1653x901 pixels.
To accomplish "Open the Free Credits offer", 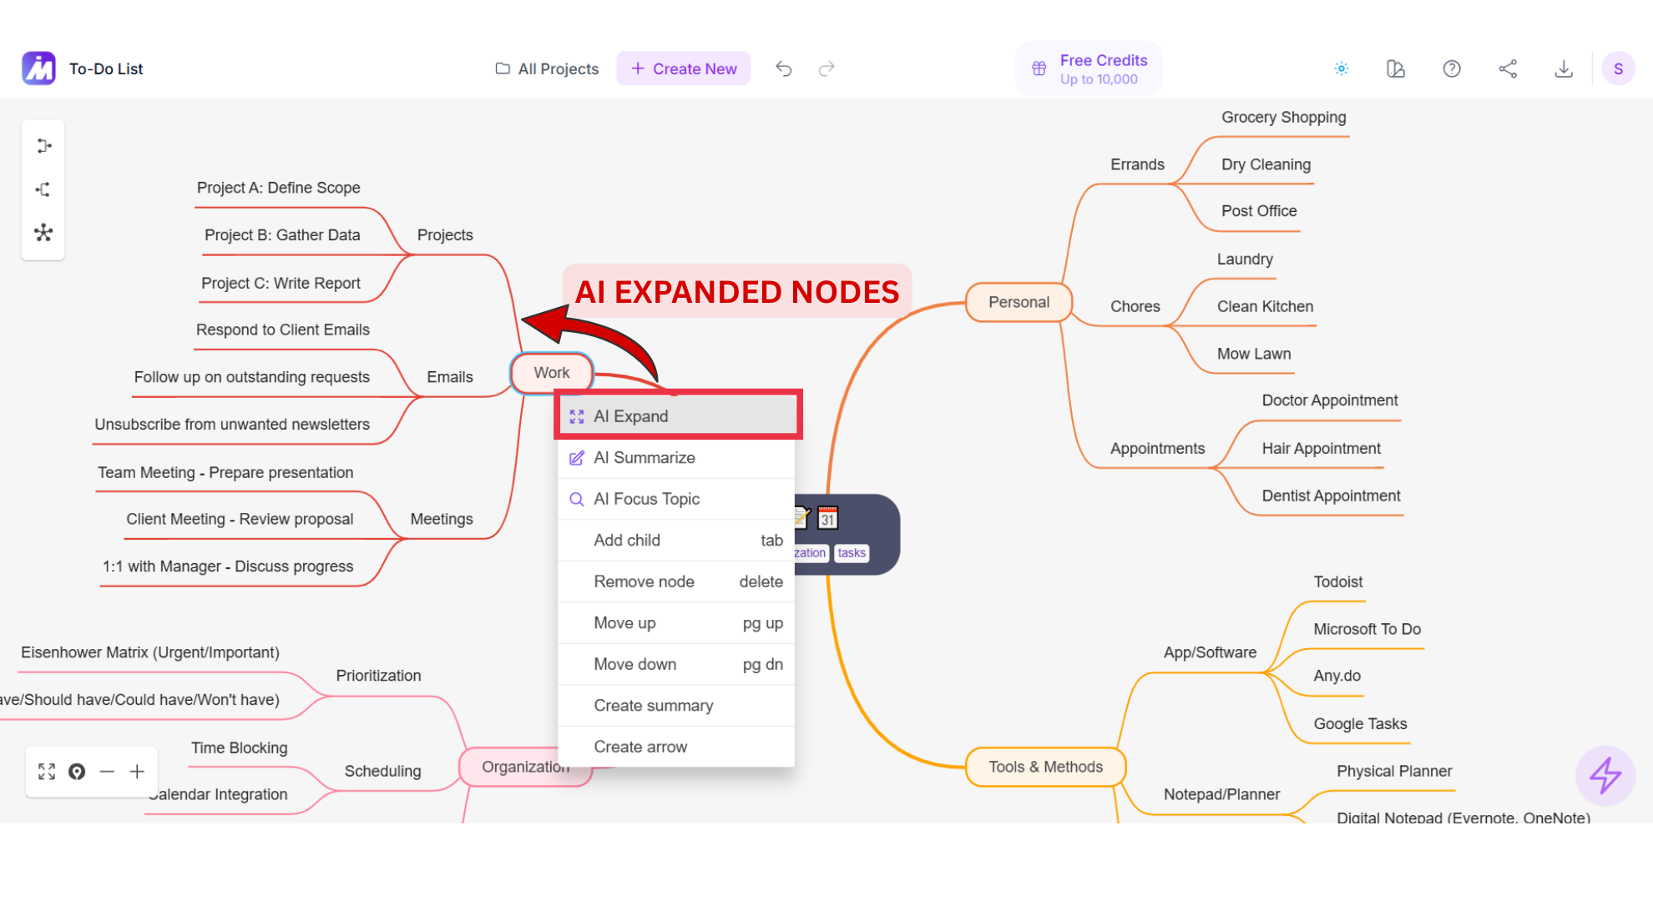I will 1089,68.
